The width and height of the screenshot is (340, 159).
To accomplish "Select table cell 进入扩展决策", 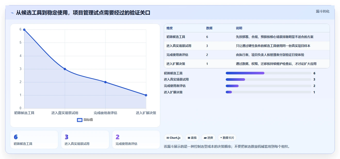I will point(176,64).
